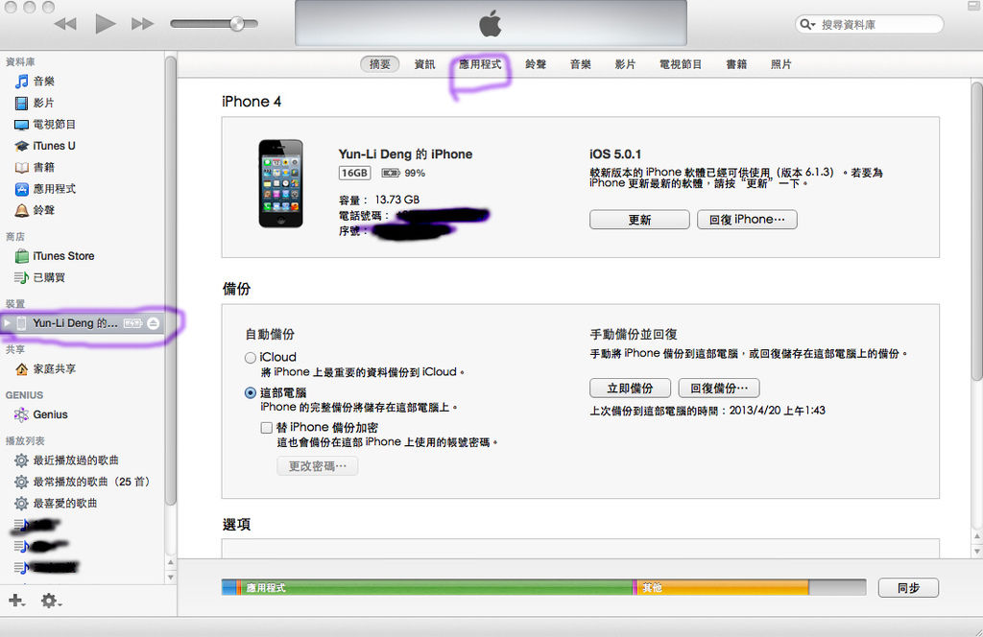
Task: Click the 同步 sync button
Action: (908, 588)
